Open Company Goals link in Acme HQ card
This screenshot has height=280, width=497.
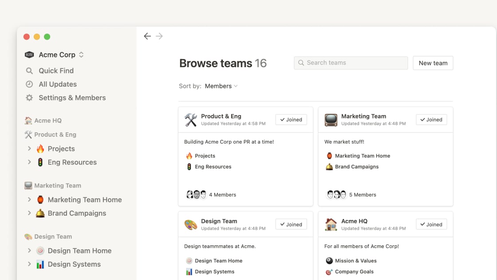(x=354, y=272)
